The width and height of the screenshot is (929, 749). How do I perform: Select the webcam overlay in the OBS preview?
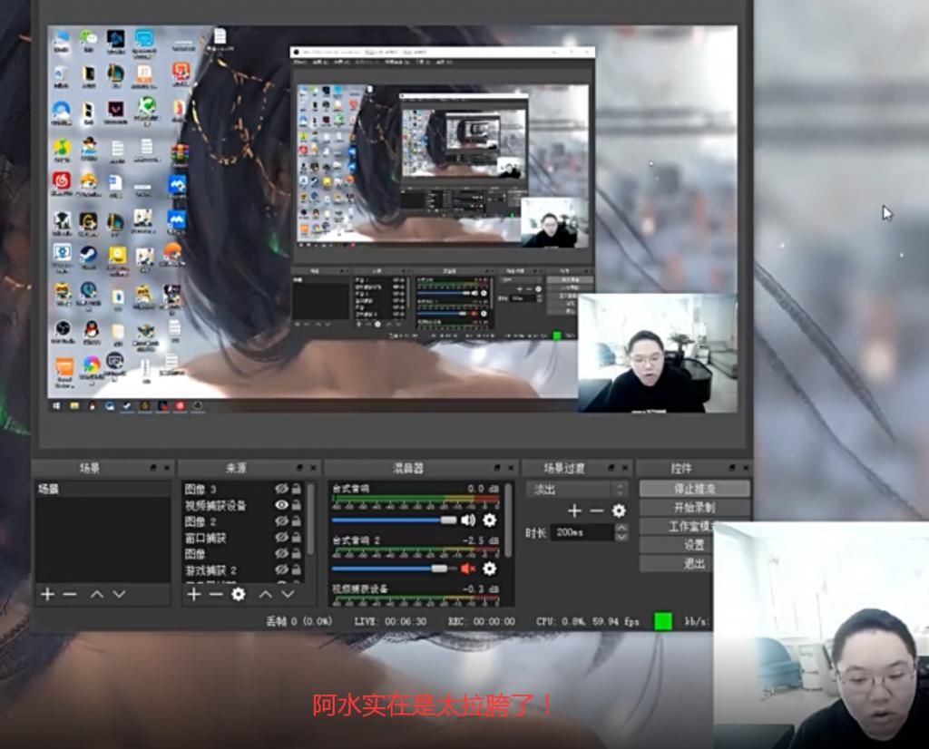click(x=657, y=353)
